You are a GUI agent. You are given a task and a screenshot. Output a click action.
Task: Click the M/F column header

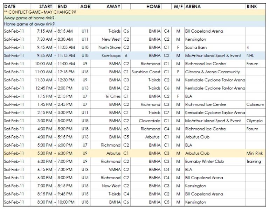[x=178, y=6]
